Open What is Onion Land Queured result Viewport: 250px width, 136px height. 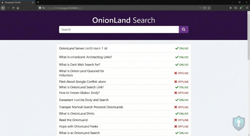pyautogui.click(x=81, y=73)
